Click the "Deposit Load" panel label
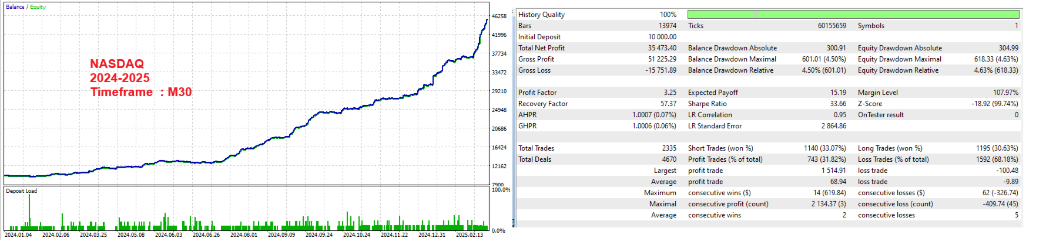1046x245 pixels. pyautogui.click(x=21, y=191)
